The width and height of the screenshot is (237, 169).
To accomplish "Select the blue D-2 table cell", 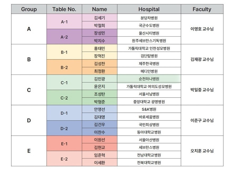I will (x=64, y=128).
